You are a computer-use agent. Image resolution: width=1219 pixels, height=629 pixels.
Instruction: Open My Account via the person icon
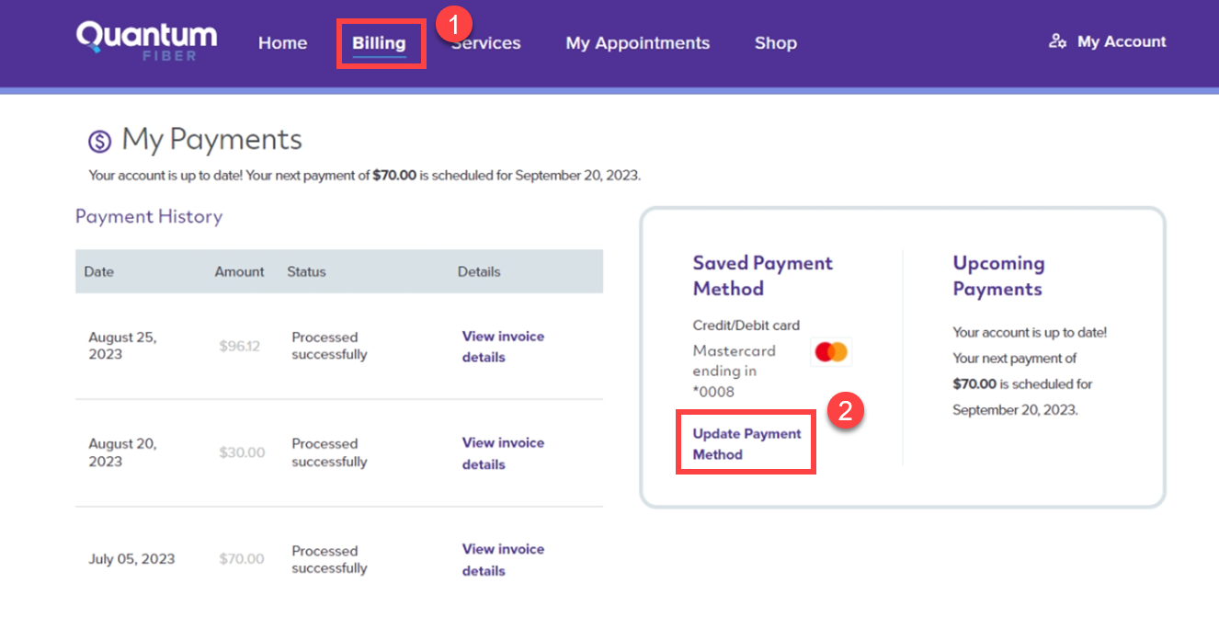pyautogui.click(x=1106, y=41)
